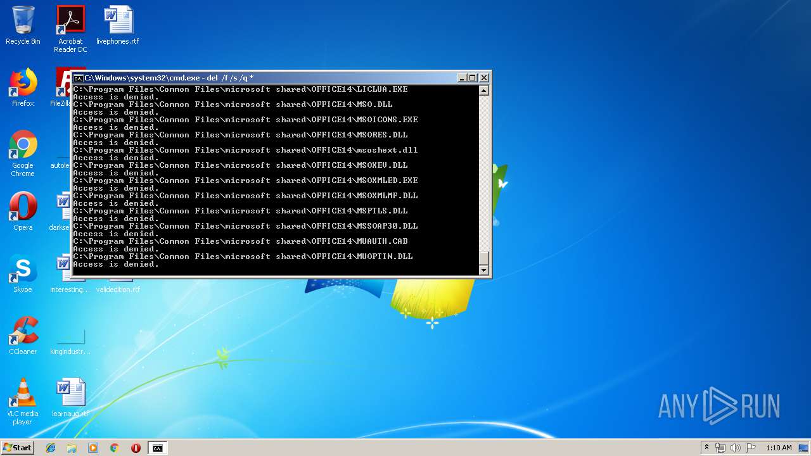The height and width of the screenshot is (456, 811).
Task: Switch to cmd.exe taskbar button
Action: 157,448
